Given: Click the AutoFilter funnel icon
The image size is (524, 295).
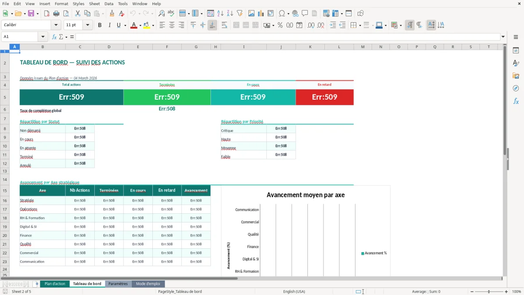Looking at the screenshot, I should (239, 14).
